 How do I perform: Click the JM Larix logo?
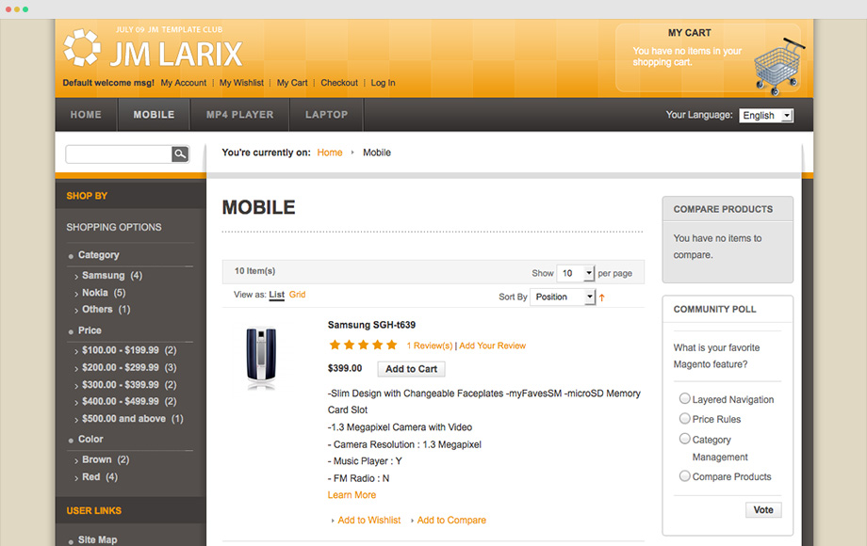pos(153,49)
